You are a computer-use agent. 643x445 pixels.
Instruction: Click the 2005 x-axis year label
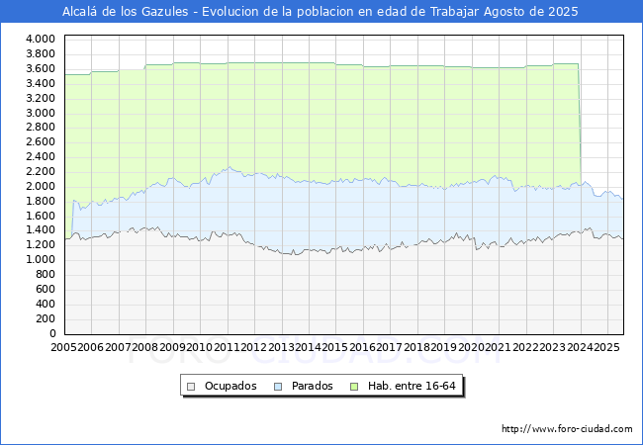[x=63, y=347]
